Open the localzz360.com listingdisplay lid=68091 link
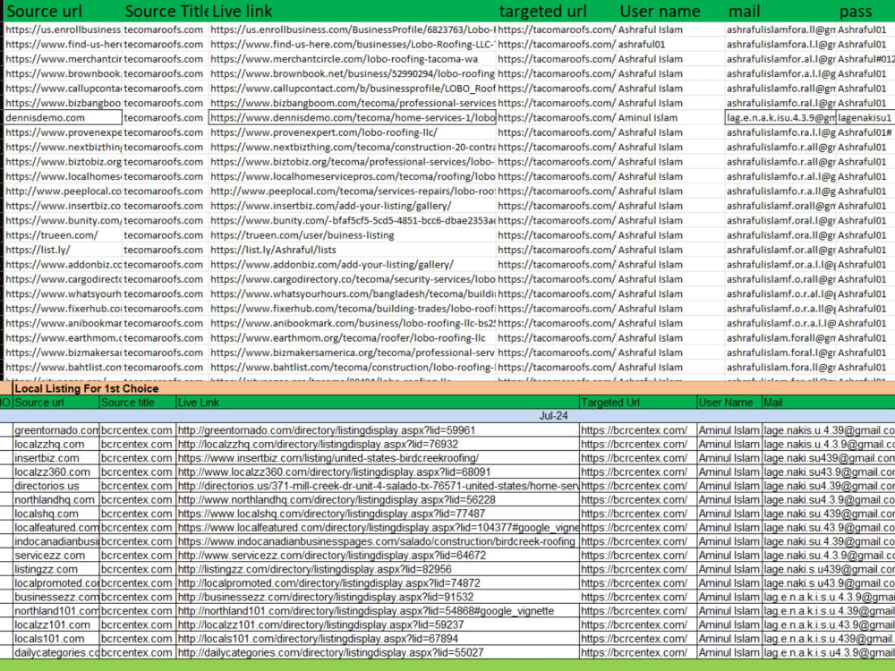 coord(334,472)
